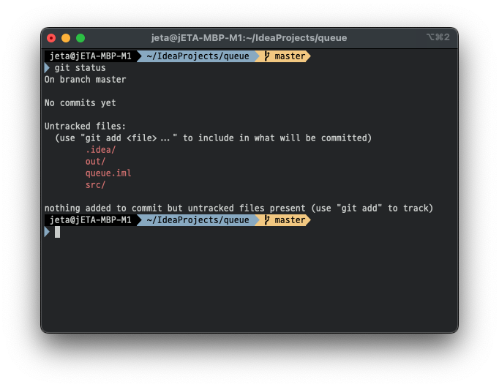Click the 'Untracked files:' heading
The image size is (499, 387).
pos(86,127)
